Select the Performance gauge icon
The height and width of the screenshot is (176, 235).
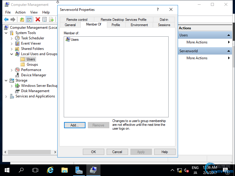pyautogui.click(x=17, y=70)
